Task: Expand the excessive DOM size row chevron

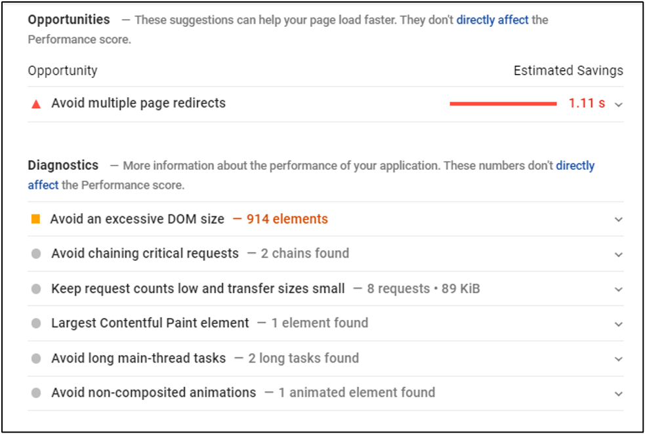Action: 618,220
